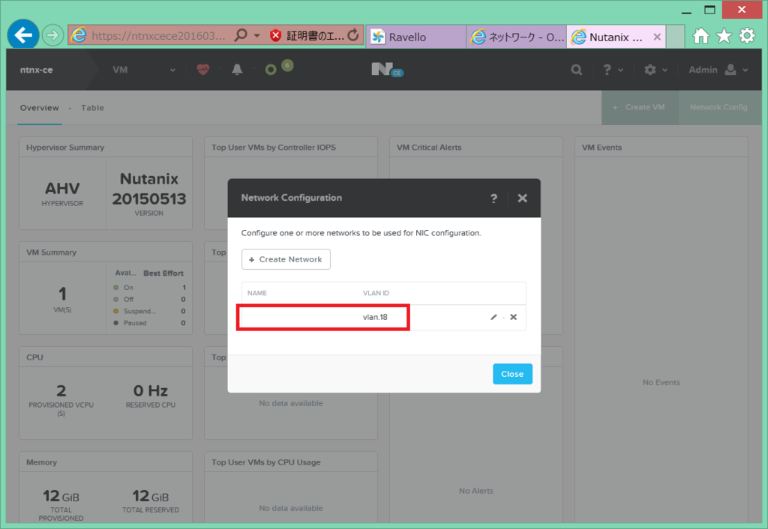
Task: Open the alerts bell icon
Action: 237,70
